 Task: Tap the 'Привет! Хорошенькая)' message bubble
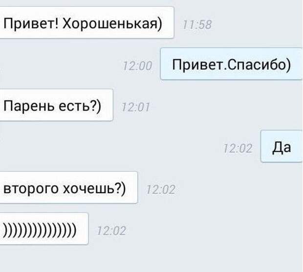tap(87, 23)
